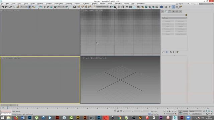This screenshot has height=120, width=214.
Task: Activate Select and Scale tool
Action: coord(52,7)
